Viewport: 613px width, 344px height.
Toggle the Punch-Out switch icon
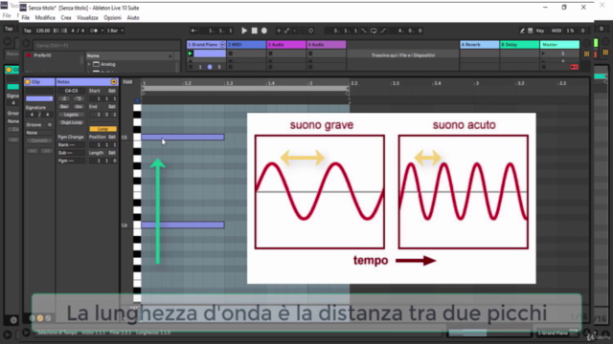(383, 31)
